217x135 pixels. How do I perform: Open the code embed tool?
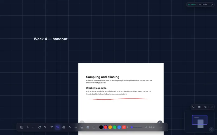click(x=76, y=127)
